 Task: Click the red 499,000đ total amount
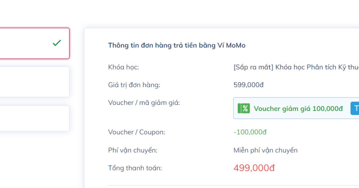[254, 168]
